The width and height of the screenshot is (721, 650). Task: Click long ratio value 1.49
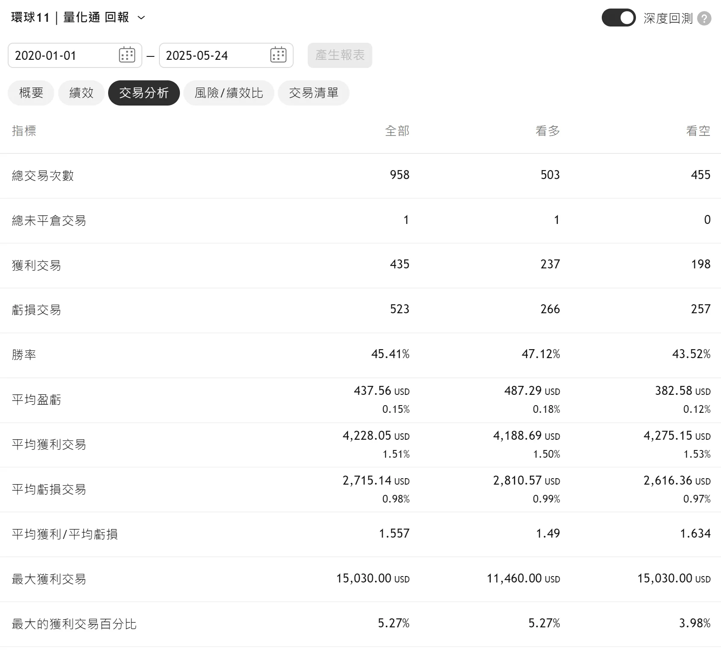(548, 533)
